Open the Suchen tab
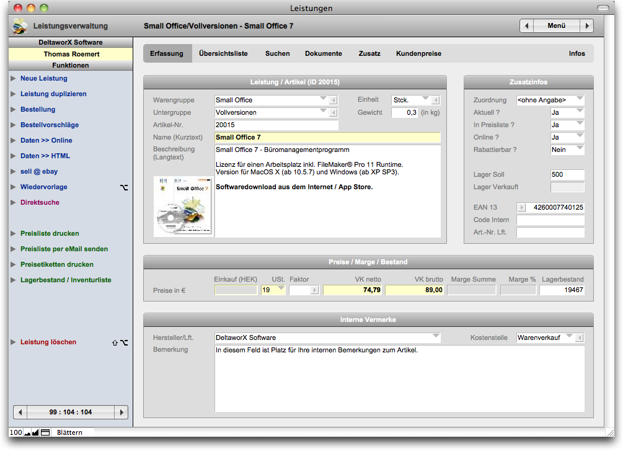 (278, 54)
